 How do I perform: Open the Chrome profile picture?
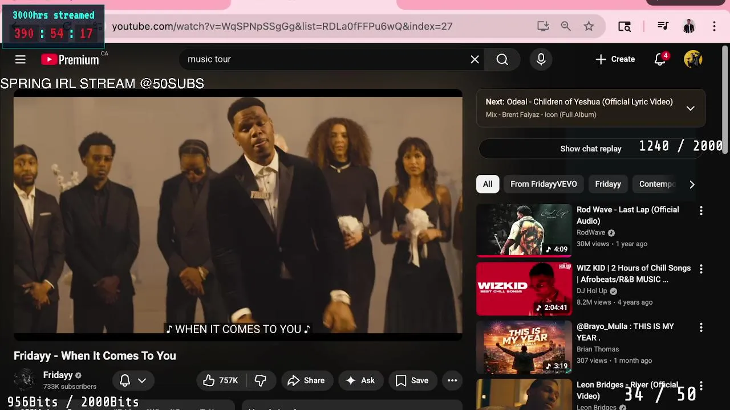(689, 26)
